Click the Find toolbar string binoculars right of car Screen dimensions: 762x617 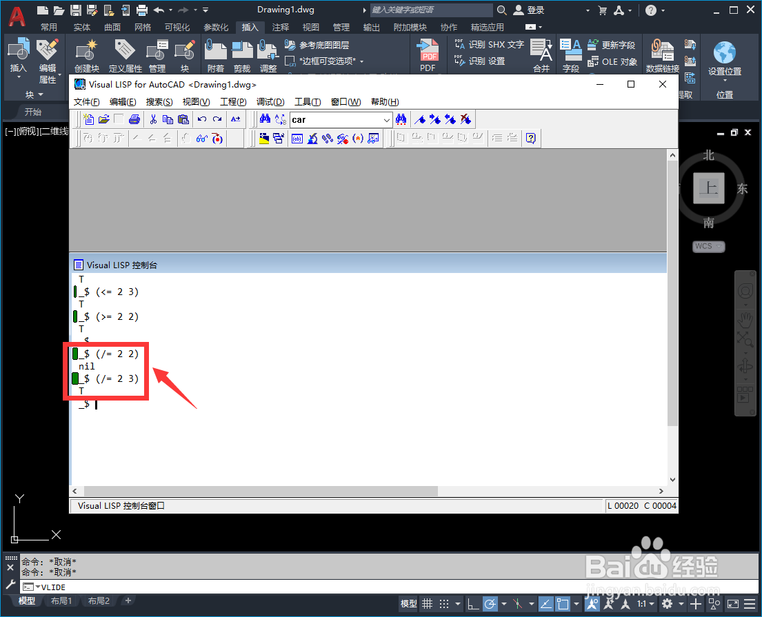(401, 119)
